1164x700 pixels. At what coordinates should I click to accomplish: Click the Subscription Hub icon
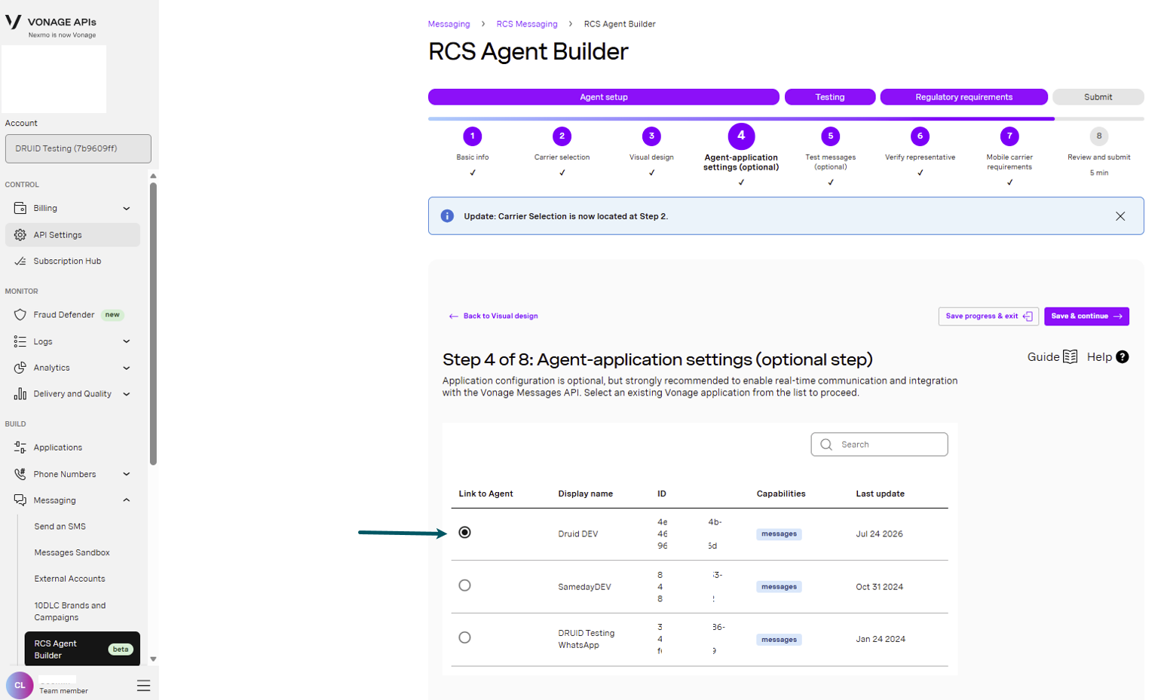20,261
